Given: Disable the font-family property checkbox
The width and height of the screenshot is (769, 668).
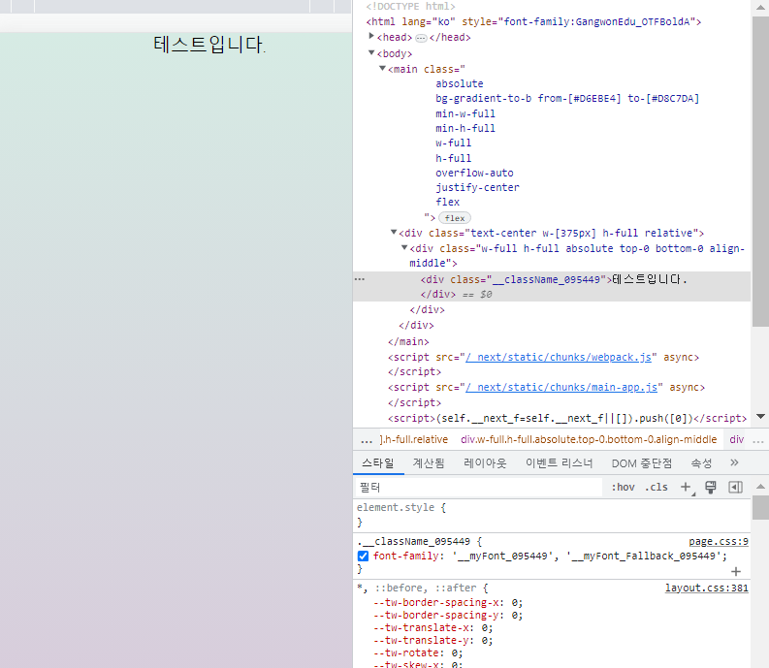Looking at the screenshot, I should point(363,556).
